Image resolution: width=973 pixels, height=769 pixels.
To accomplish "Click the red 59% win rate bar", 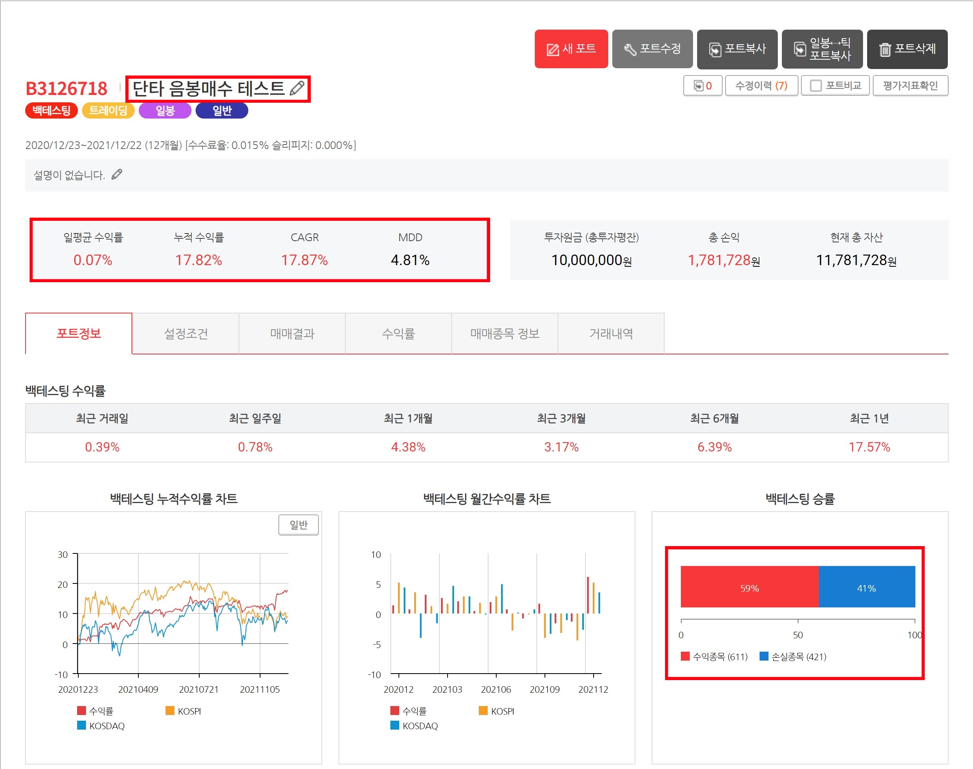I will 749,586.
